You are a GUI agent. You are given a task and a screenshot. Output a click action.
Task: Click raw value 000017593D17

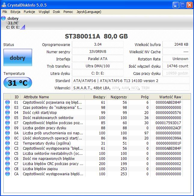pos(168,123)
